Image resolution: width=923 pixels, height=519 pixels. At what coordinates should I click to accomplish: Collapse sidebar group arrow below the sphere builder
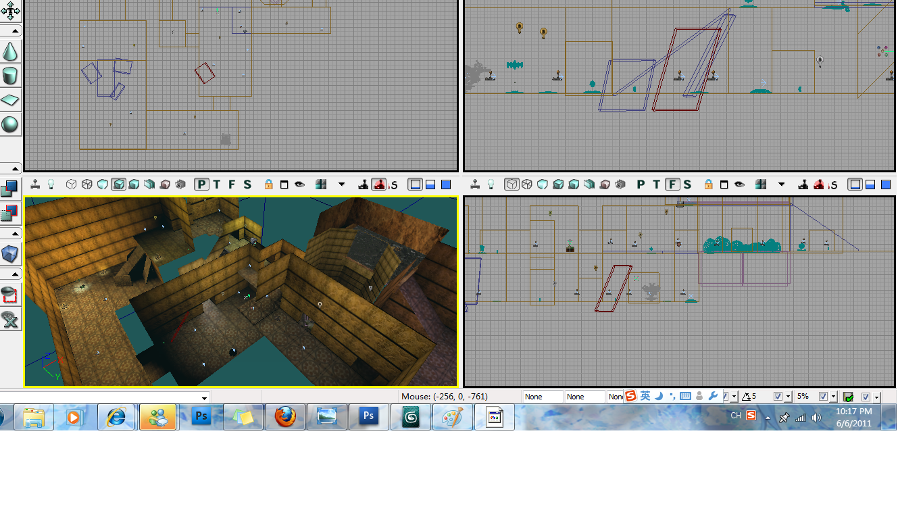coord(10,168)
